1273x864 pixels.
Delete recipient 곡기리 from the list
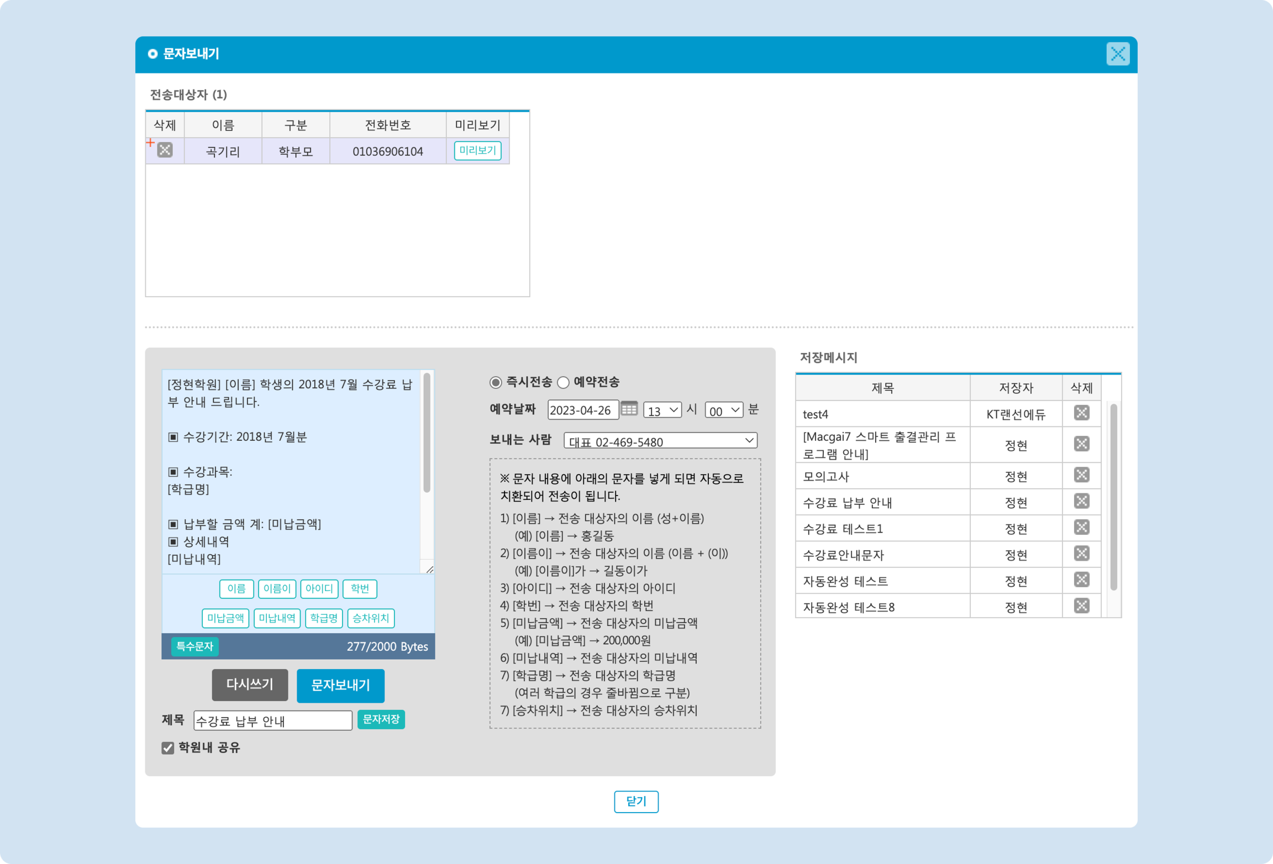tap(165, 150)
